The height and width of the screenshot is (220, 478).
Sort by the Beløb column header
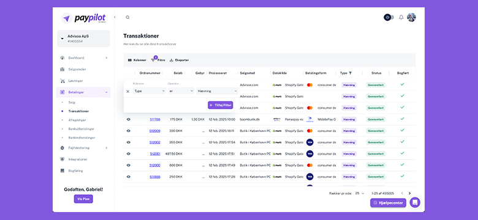click(178, 73)
